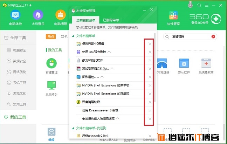Delete the 图形属性 menu entry
227x144 pixels.
click(x=150, y=77)
